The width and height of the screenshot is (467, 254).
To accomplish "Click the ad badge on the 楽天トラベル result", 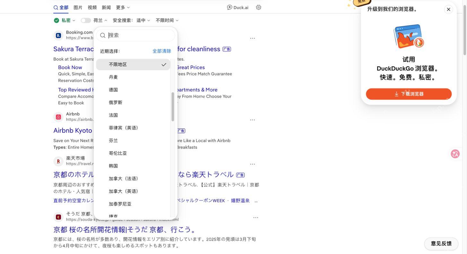I will click(240, 175).
